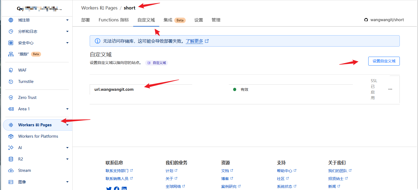This screenshot has height=190, width=418.
Task: Click the Workers for Platforms cube icon
Action: (11, 136)
